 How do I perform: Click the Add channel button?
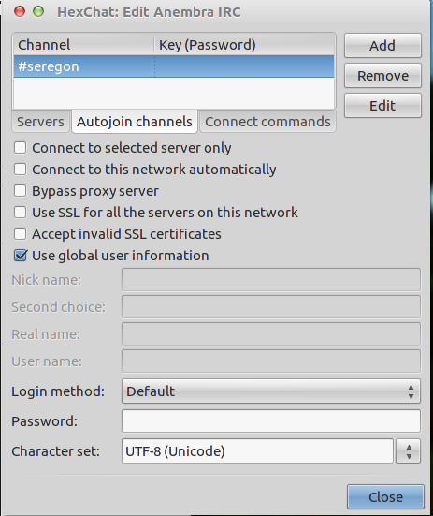[x=382, y=45]
